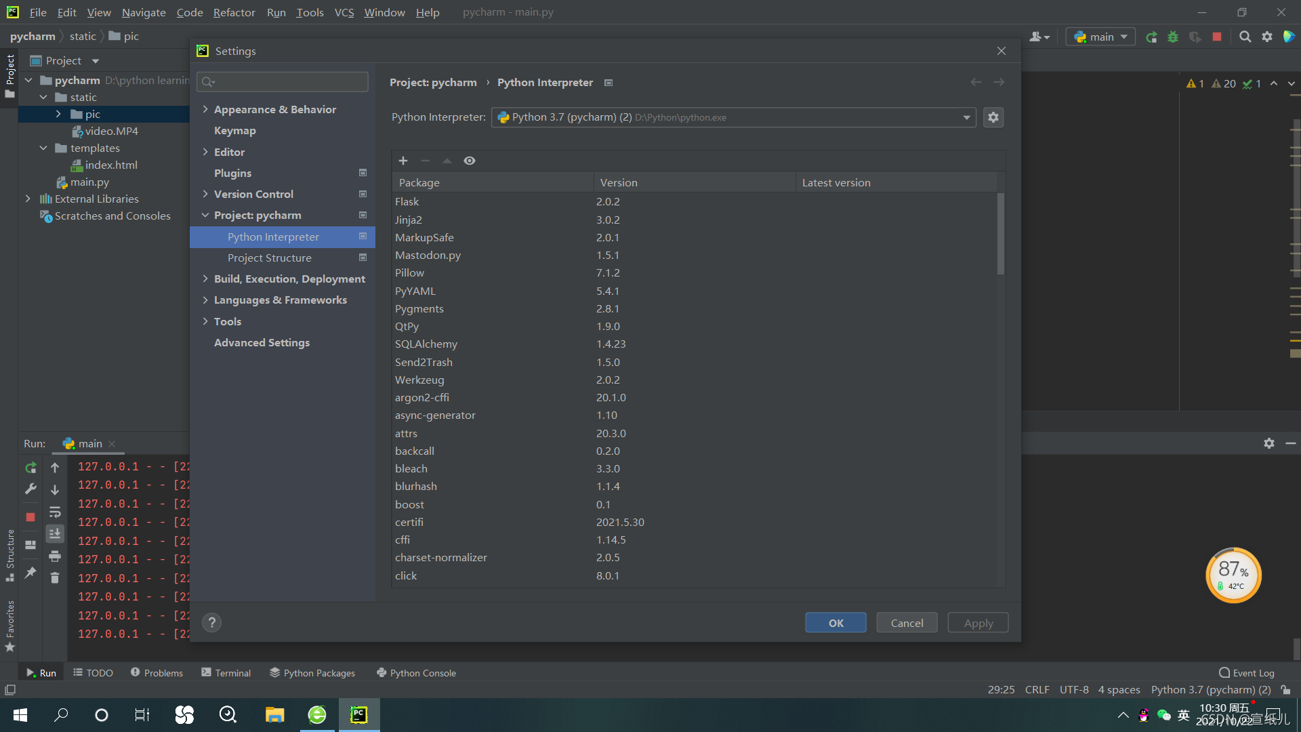Viewport: 1301px width, 732px height.
Task: Expand the pic folder in project tree
Action: 58,114
